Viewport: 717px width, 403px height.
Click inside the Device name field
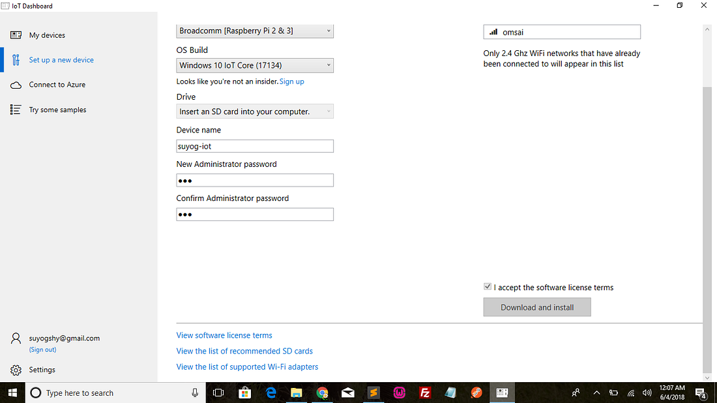click(x=254, y=146)
